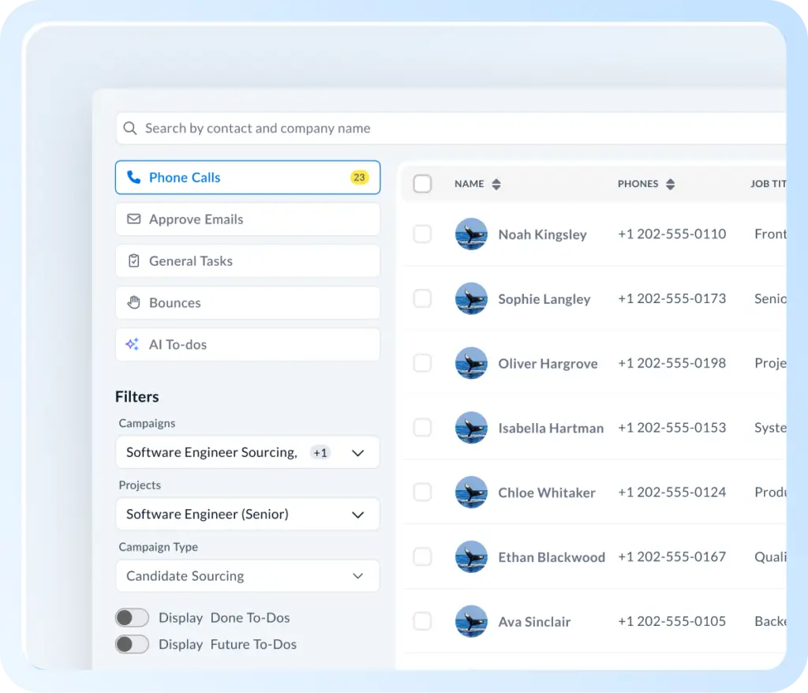The width and height of the screenshot is (808, 693).
Task: Click Ethan Blackwood's avatar
Action: click(x=471, y=556)
